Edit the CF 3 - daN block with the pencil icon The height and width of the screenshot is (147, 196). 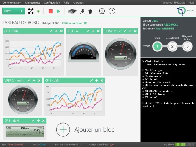click(x=33, y=121)
